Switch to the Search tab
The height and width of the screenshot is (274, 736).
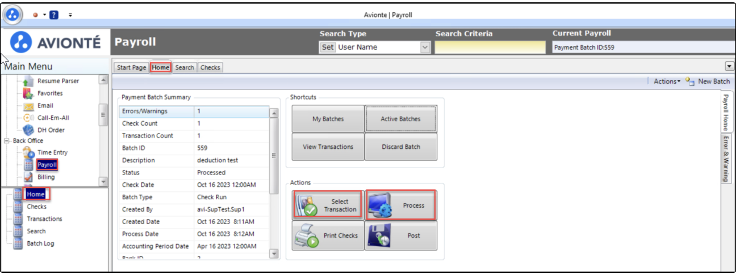(x=185, y=67)
